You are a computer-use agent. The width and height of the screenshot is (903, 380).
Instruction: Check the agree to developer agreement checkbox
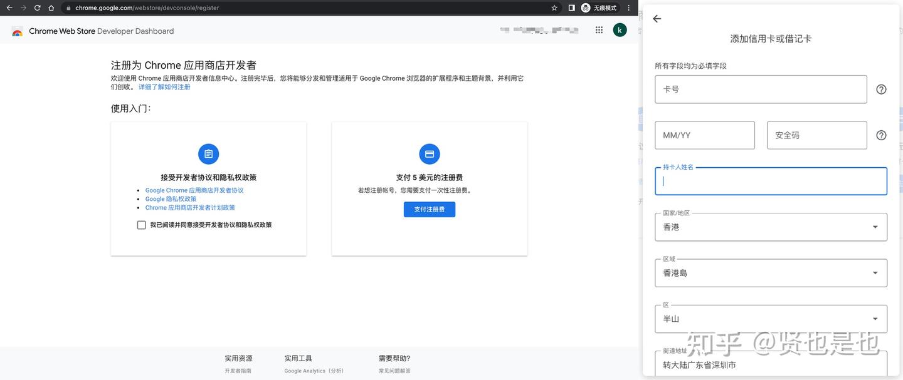pyautogui.click(x=141, y=225)
